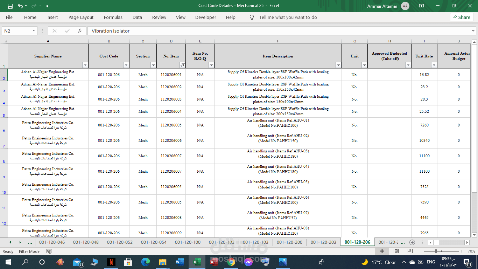Click the Save icon in title bar
478x269 pixels.
click(10, 6)
